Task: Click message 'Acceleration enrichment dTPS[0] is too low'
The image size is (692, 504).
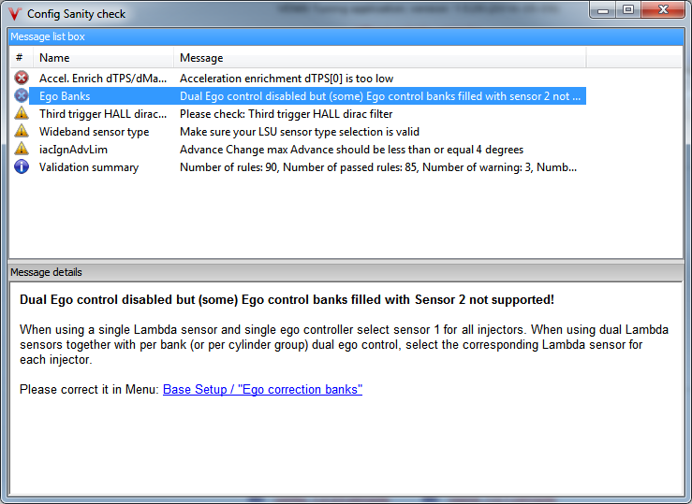Action: [287, 79]
